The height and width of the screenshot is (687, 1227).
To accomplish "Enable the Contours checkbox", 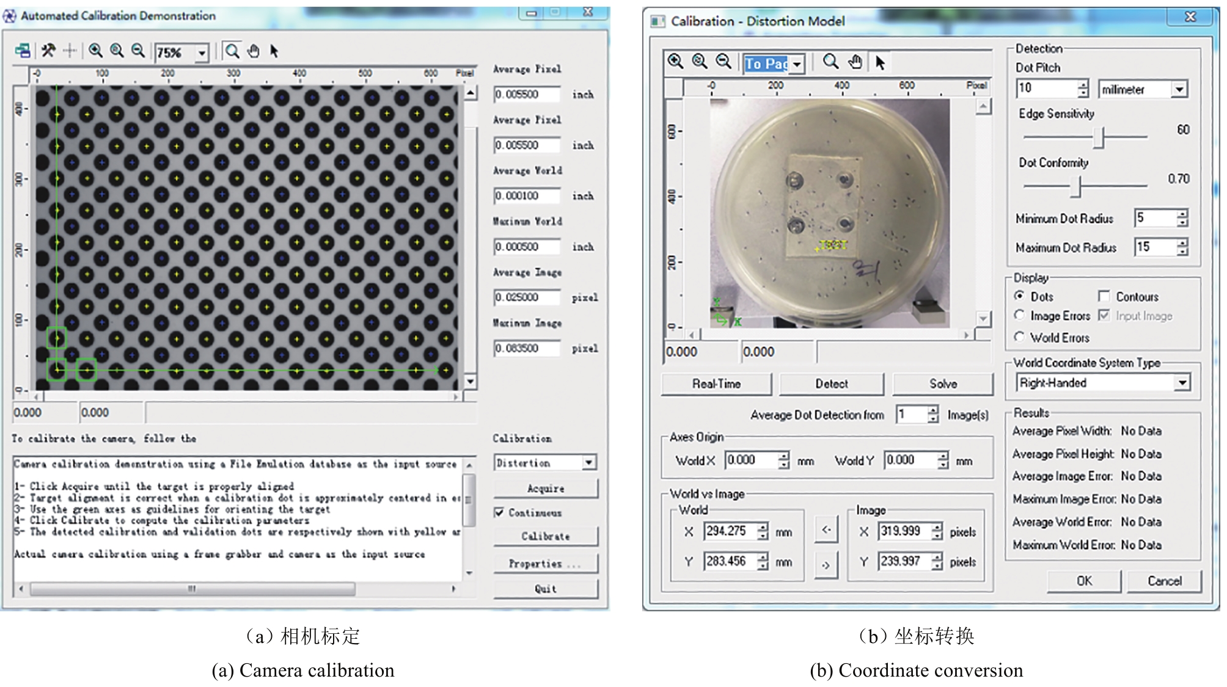I will coord(1104,296).
